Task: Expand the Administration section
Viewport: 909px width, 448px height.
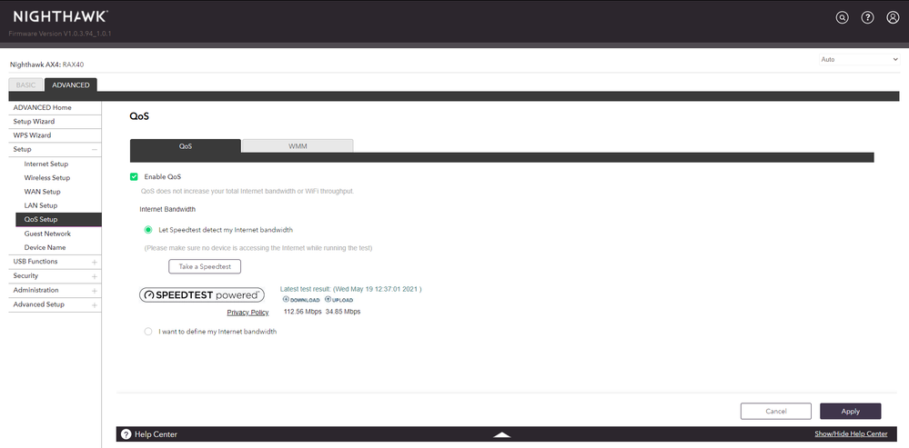Action: [94, 291]
